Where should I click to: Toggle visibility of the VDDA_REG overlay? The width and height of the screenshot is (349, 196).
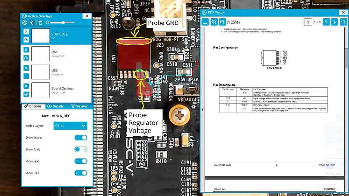(x=26, y=40)
